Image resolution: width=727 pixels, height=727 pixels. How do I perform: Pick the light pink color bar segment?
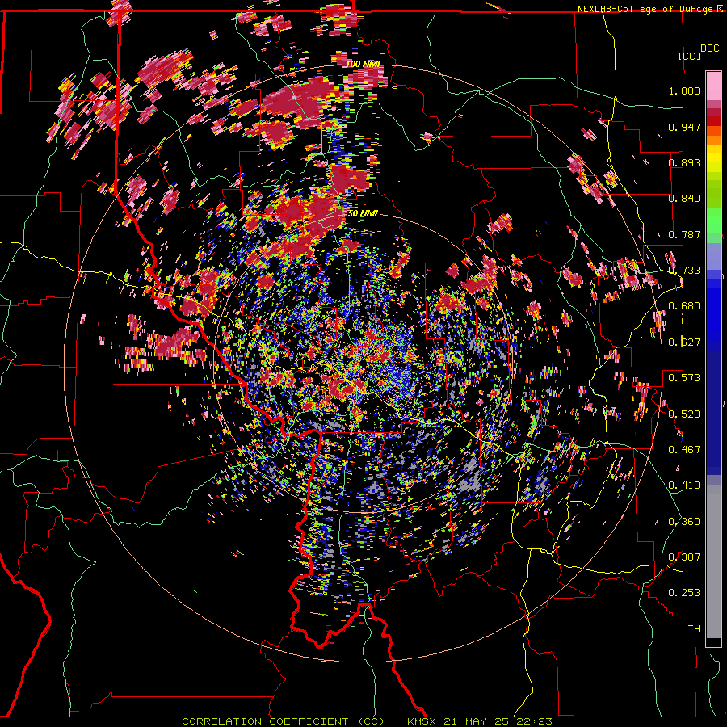pos(713,86)
